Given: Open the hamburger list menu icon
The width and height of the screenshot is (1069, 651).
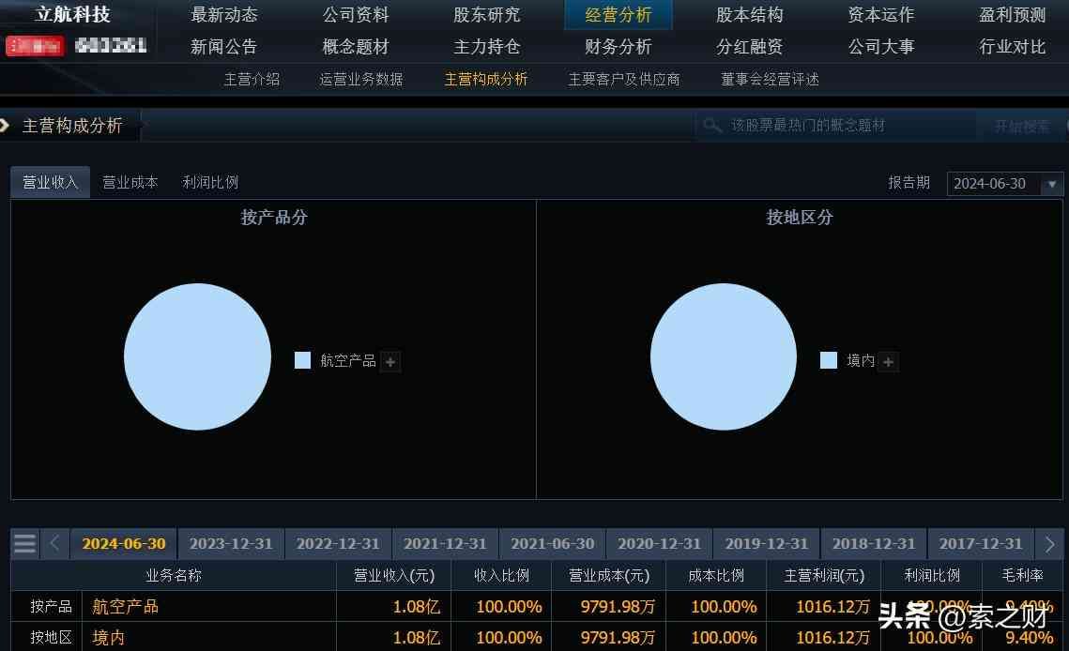Looking at the screenshot, I should 25,543.
